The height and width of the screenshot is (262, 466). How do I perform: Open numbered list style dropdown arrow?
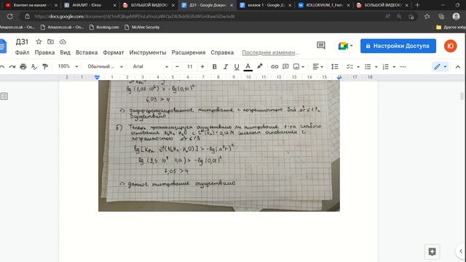point(394,67)
